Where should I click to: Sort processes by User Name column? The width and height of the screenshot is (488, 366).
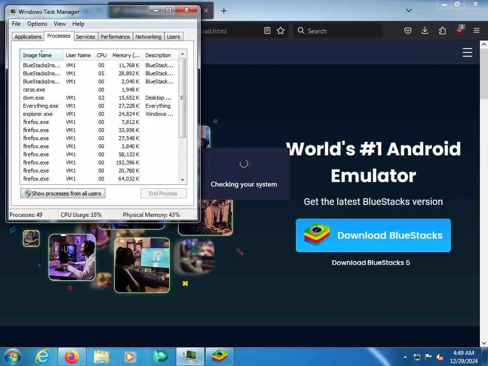[78, 55]
